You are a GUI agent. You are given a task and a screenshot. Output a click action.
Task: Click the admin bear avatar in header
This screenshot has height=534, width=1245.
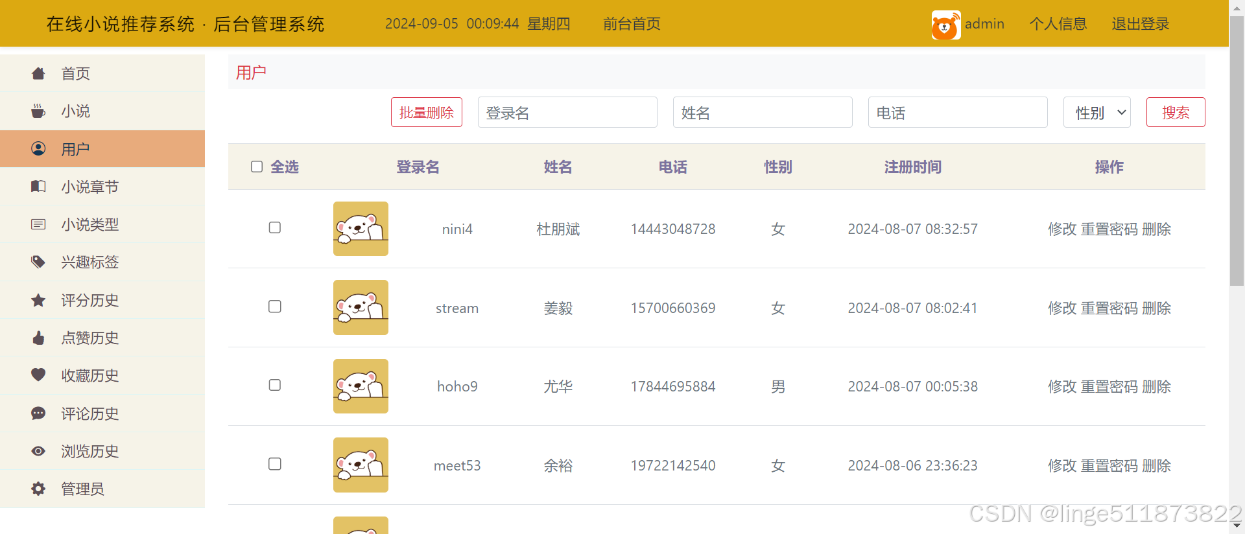coord(946,25)
